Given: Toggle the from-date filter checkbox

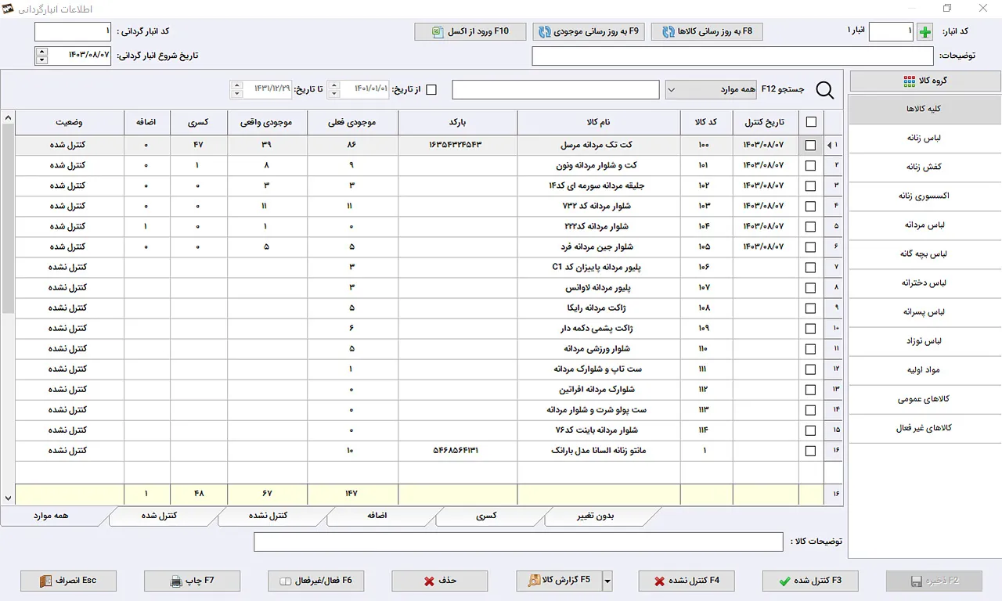Looking at the screenshot, I should point(431,90).
